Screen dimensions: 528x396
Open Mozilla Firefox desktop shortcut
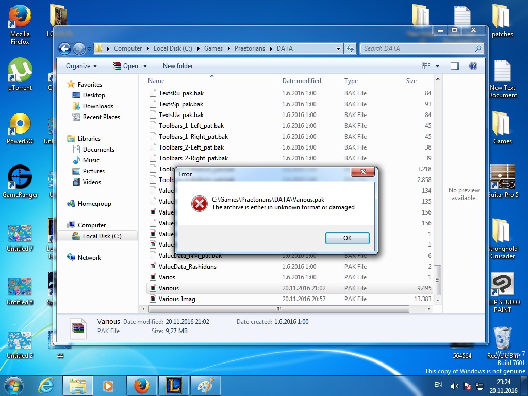point(20,25)
